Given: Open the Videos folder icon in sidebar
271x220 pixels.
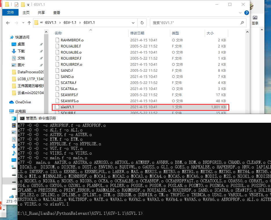Looking at the screenshot, I should pos(14,125).
